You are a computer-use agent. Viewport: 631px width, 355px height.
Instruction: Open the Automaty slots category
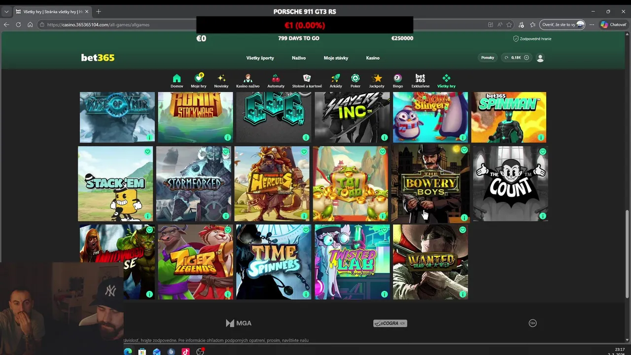(x=276, y=81)
